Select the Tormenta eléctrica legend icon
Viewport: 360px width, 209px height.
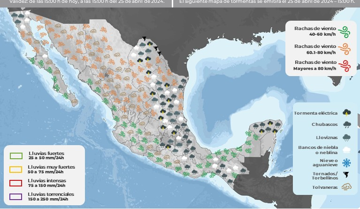tap(346, 113)
